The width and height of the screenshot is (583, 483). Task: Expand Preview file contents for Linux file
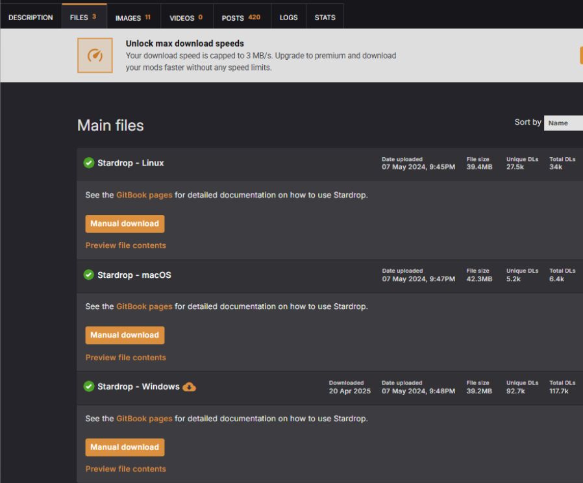pyautogui.click(x=126, y=245)
